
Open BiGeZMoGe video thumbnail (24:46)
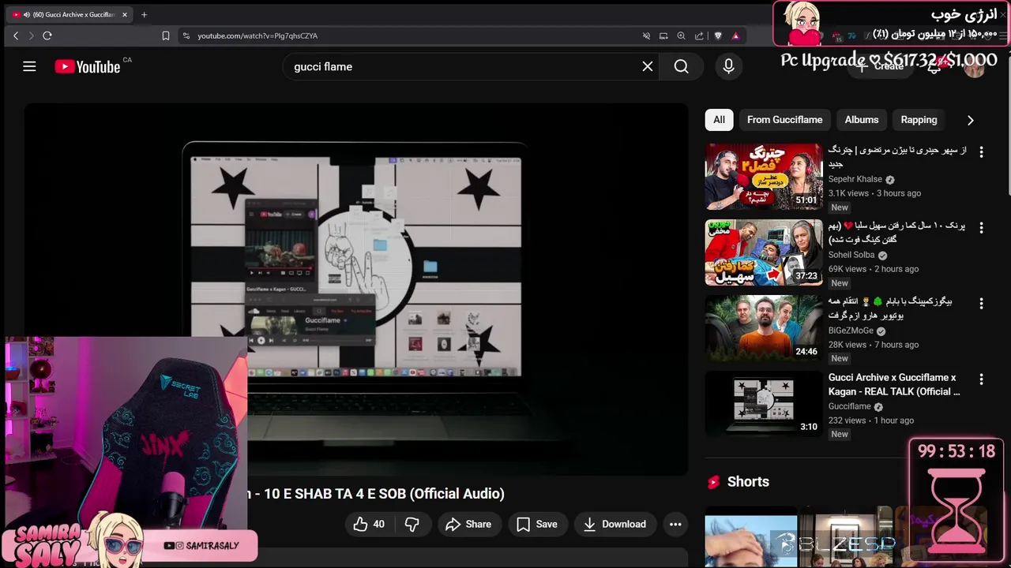[764, 327]
